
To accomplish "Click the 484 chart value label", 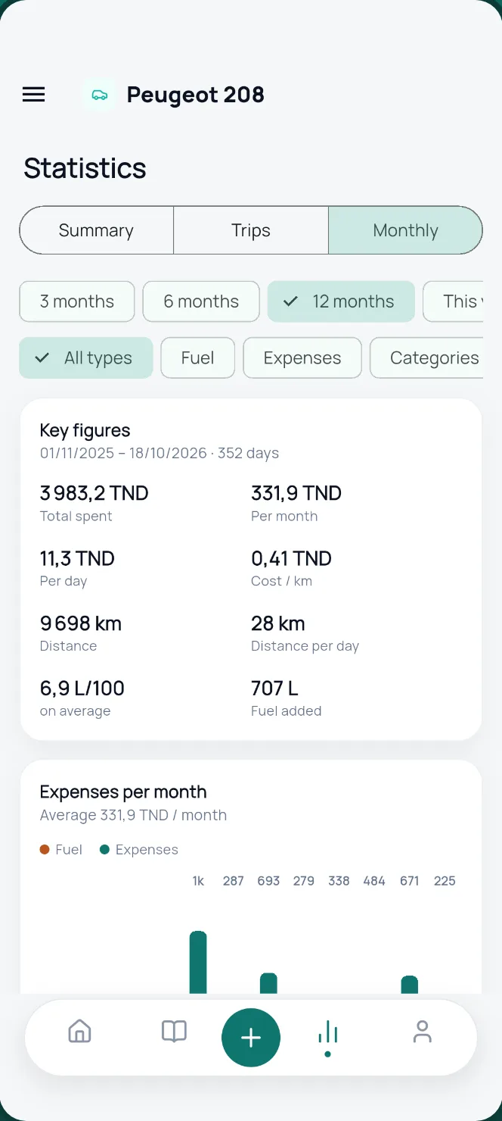I will click(374, 881).
